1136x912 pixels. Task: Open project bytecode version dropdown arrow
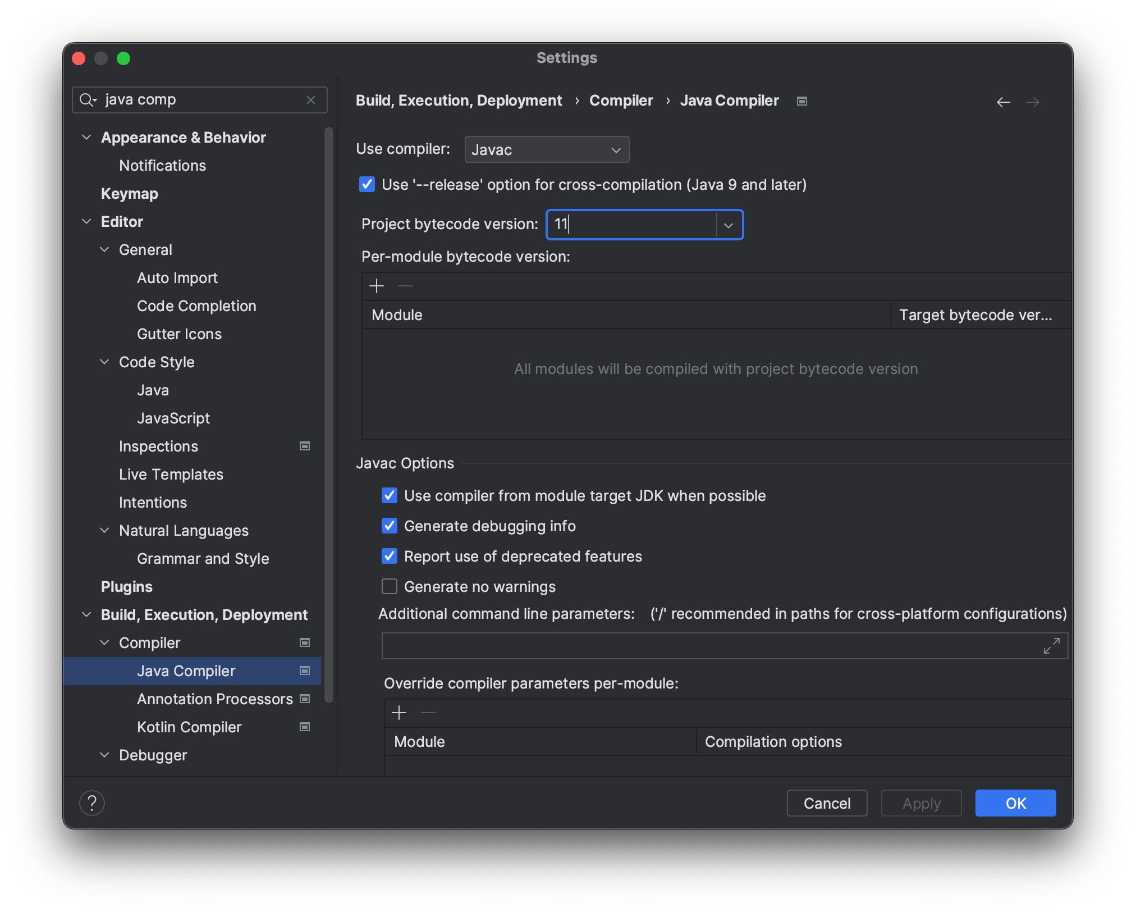click(x=729, y=225)
